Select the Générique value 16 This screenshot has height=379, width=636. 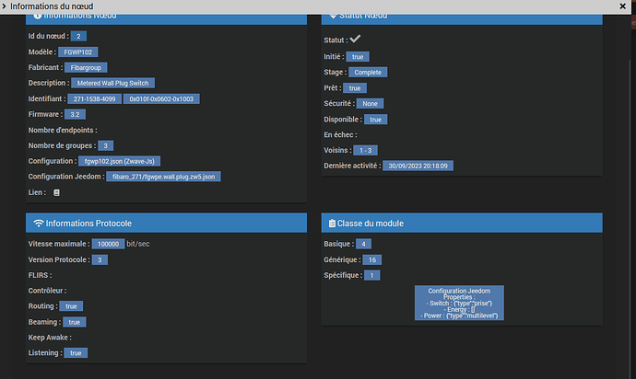click(372, 259)
